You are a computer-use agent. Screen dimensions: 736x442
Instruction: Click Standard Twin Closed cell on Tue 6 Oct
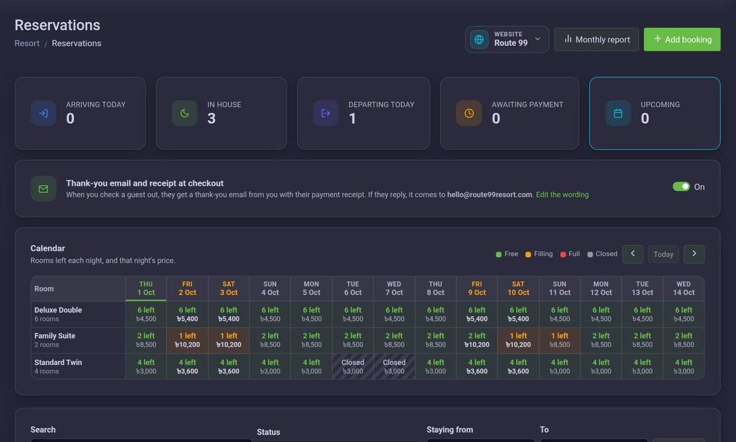[353, 366]
